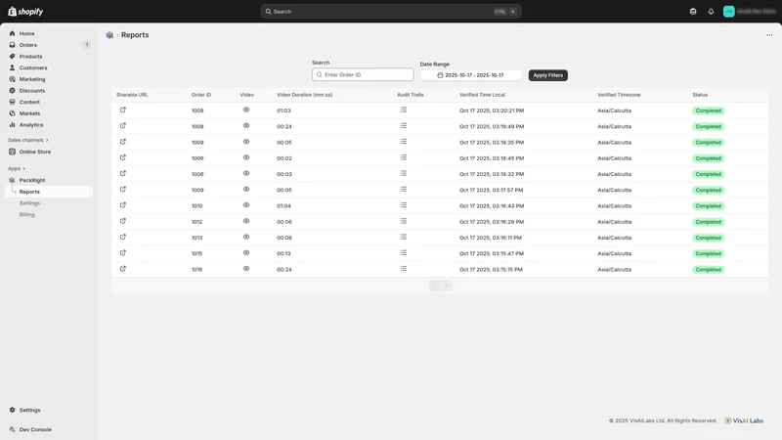Screen dimensions: 782x440
Task: View video for 03:19:49 PM row
Action: pyautogui.click(x=246, y=126)
